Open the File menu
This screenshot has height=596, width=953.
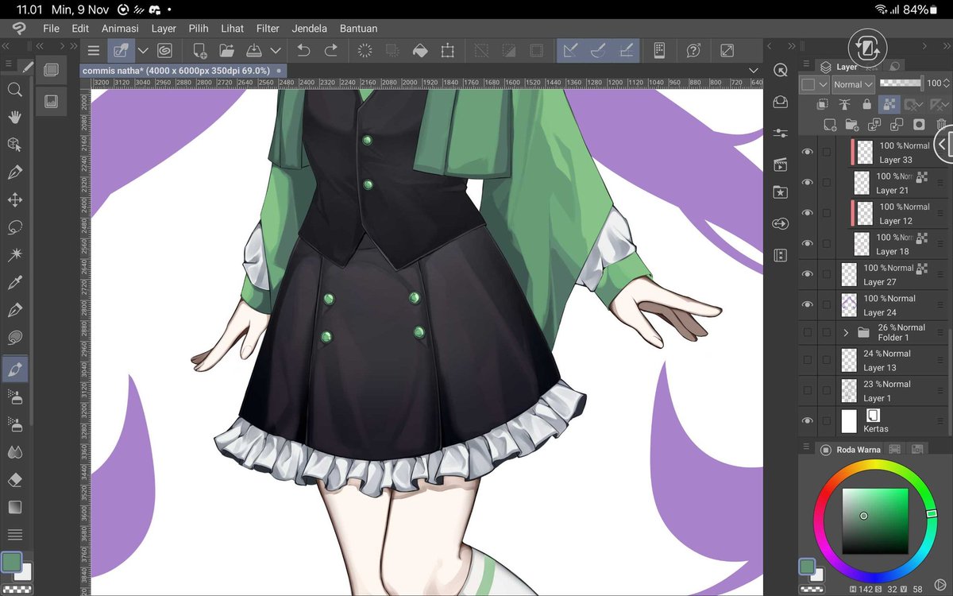click(51, 28)
